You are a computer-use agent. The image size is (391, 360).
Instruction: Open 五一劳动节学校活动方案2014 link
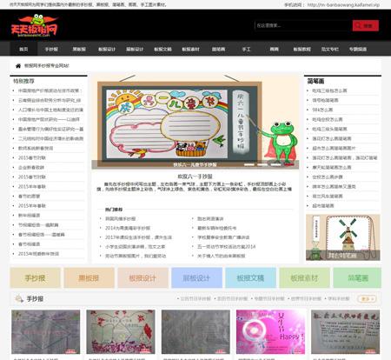(x=227, y=247)
